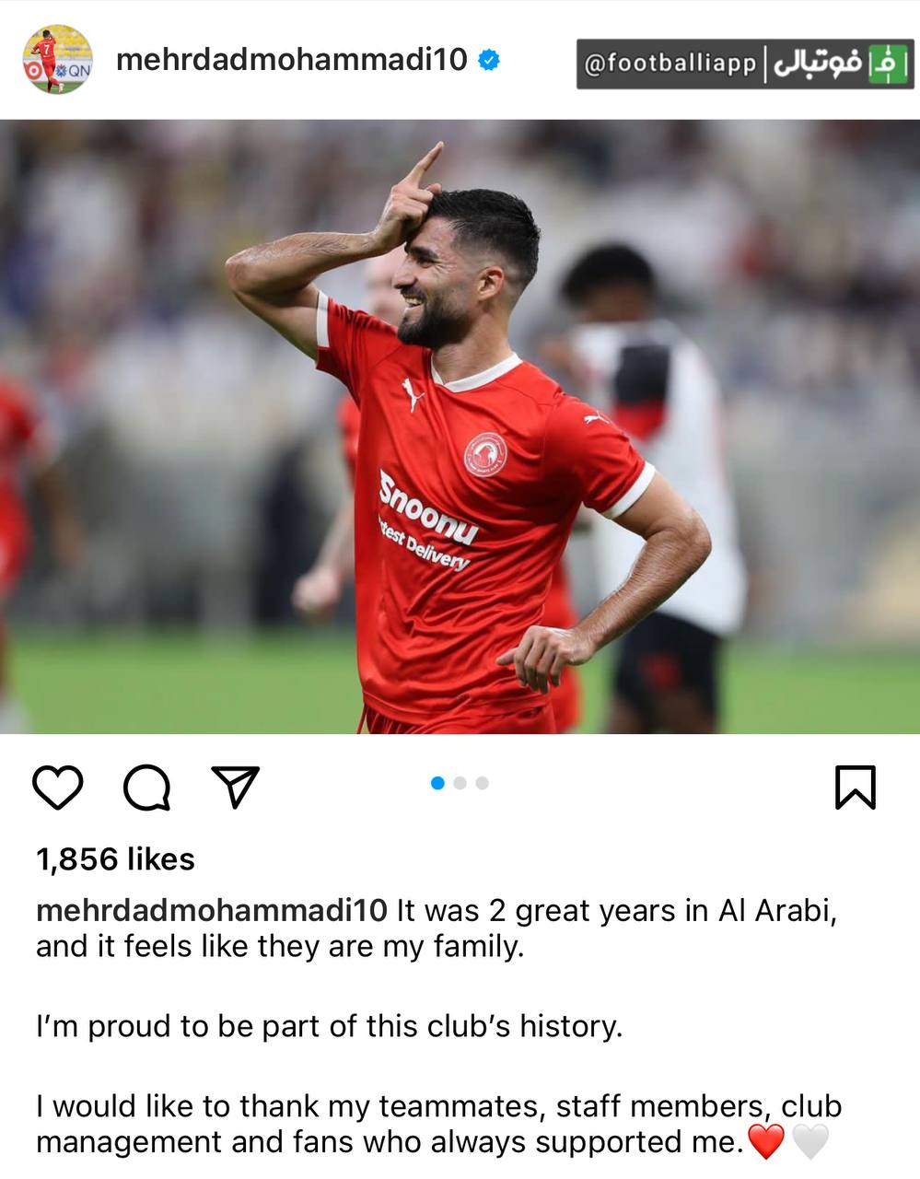
Task: Select the first blue carousel dot
Action: pos(437,783)
